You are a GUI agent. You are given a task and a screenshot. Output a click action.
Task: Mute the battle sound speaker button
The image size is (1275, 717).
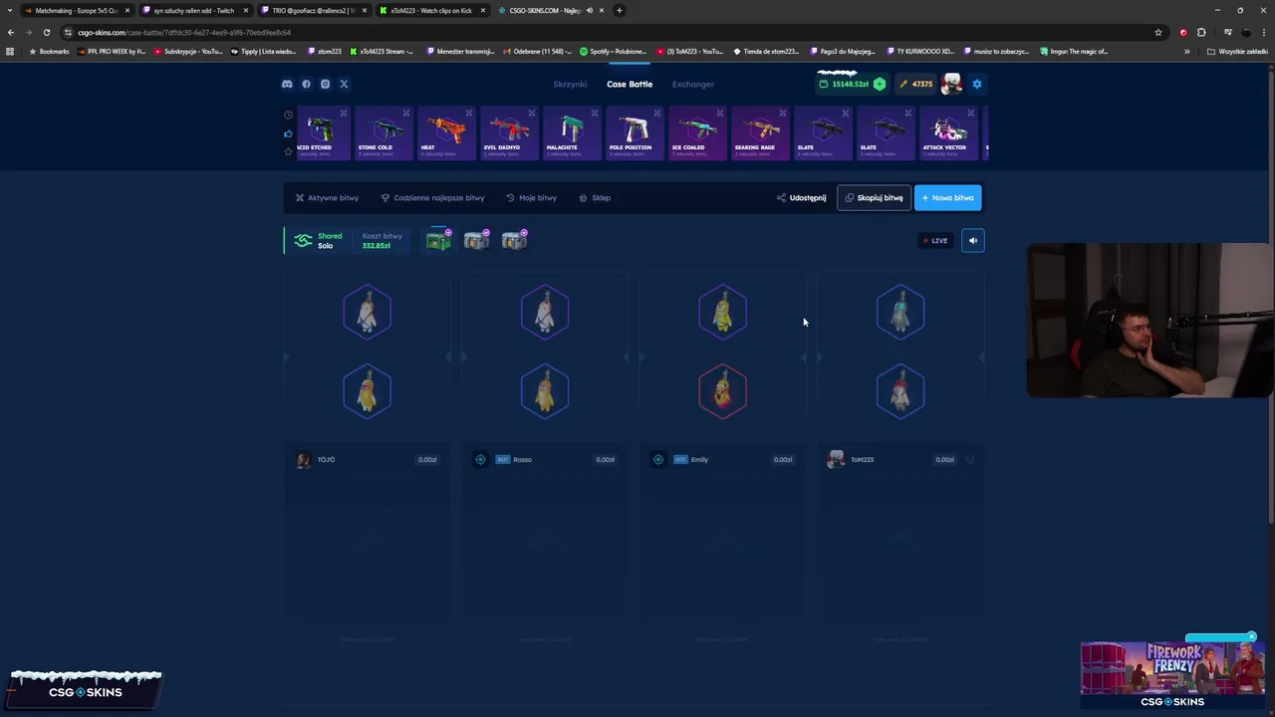(x=973, y=240)
